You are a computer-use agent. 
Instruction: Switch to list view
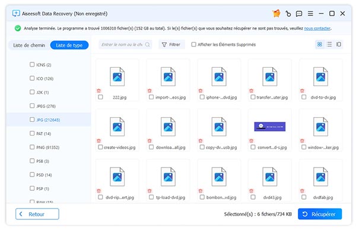point(329,45)
